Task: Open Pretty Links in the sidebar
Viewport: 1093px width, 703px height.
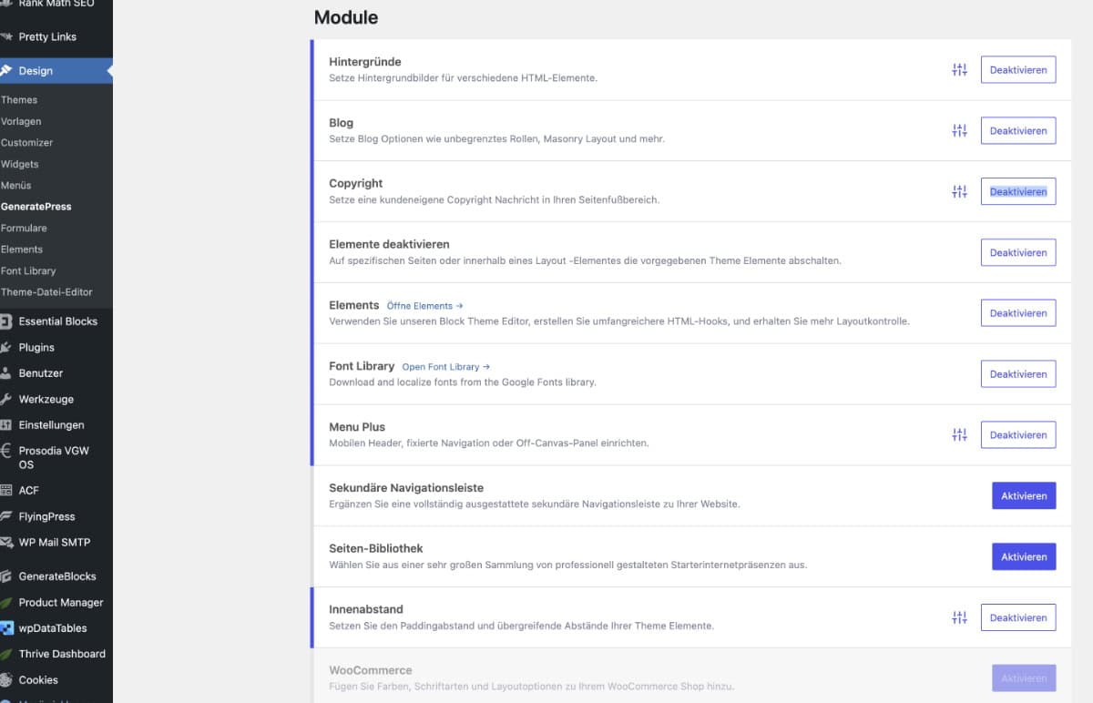Action: tap(47, 37)
